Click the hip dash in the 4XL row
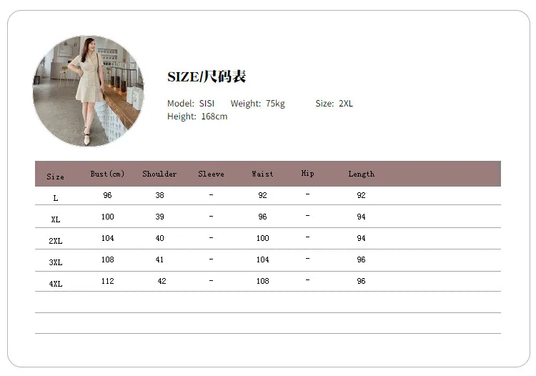This screenshot has width=536, height=376. (307, 279)
